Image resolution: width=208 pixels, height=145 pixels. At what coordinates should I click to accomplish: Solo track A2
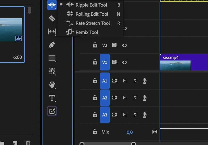click(x=135, y=98)
